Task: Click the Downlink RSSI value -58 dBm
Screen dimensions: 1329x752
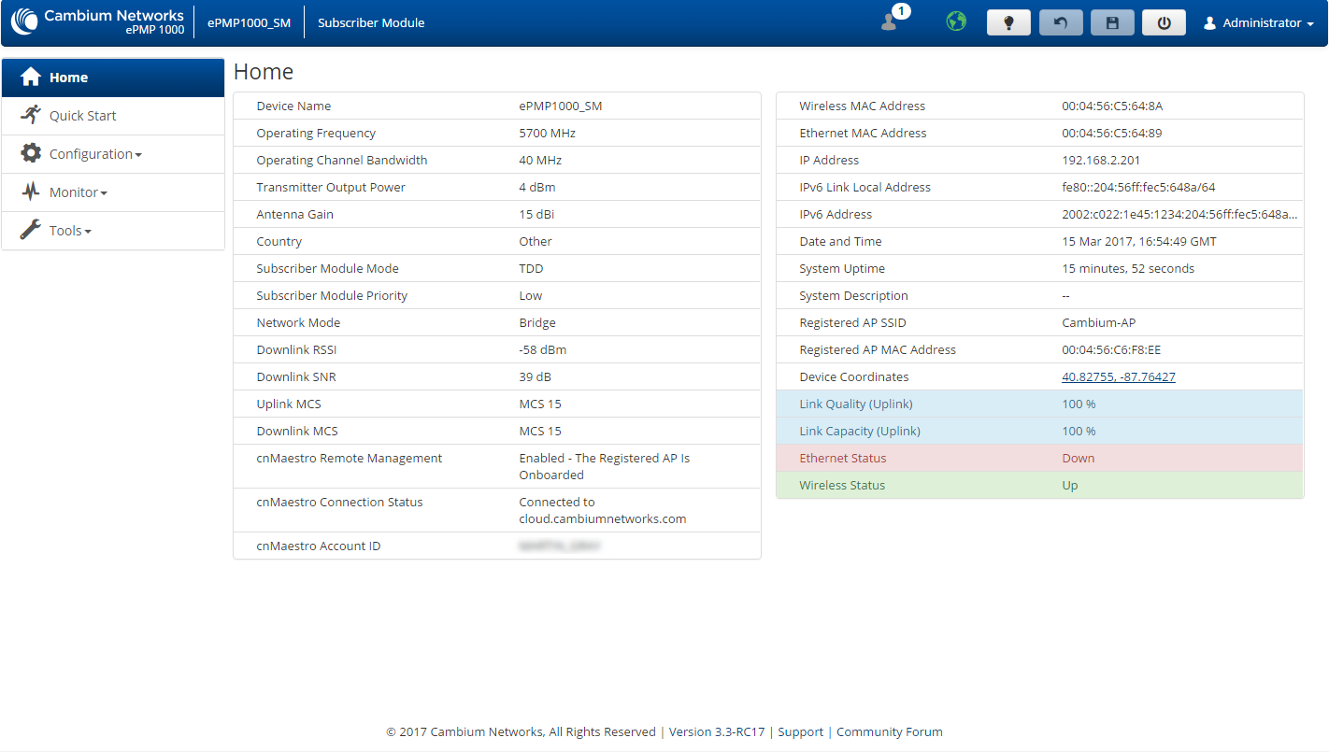Action: point(542,349)
